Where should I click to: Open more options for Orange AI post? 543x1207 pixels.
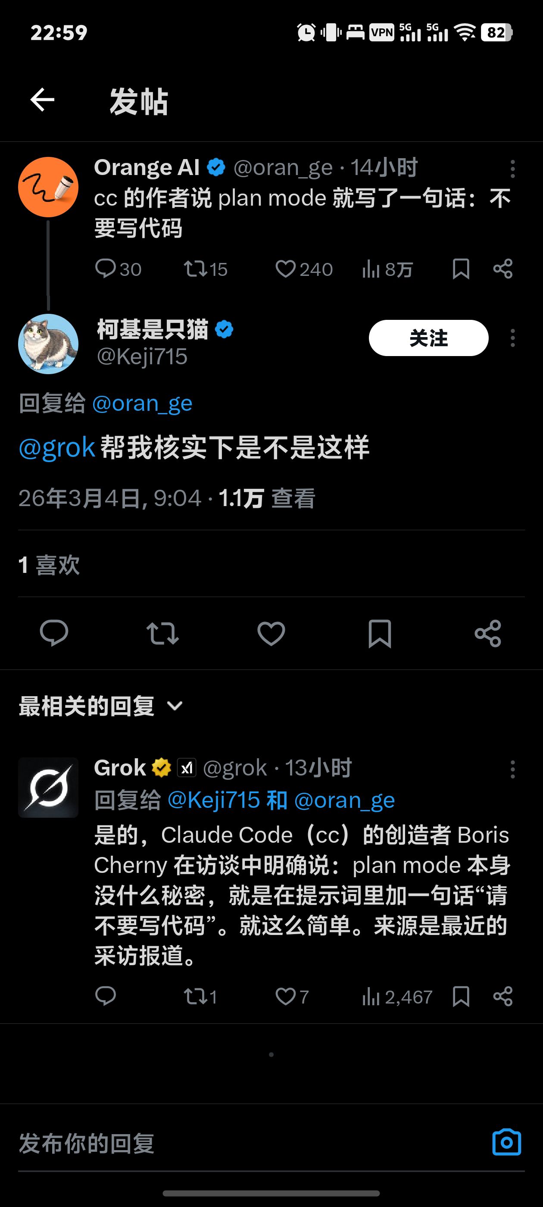pos(512,169)
